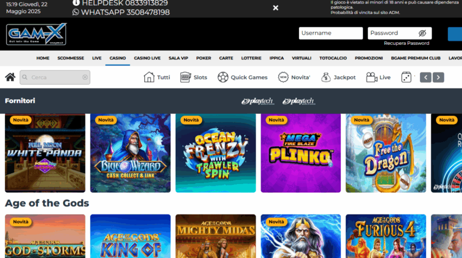Type-focus the Cerca search box
The image size is (462, 258).
point(55,77)
